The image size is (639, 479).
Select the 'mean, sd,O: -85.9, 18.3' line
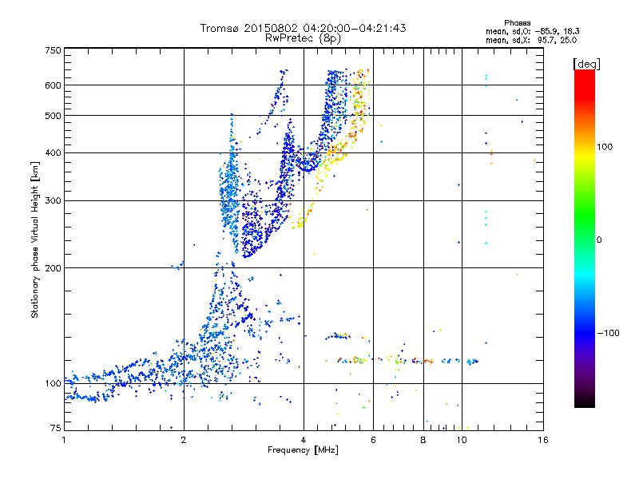[532, 31]
